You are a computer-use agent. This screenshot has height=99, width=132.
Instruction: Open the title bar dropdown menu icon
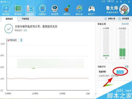click(x=121, y=2)
